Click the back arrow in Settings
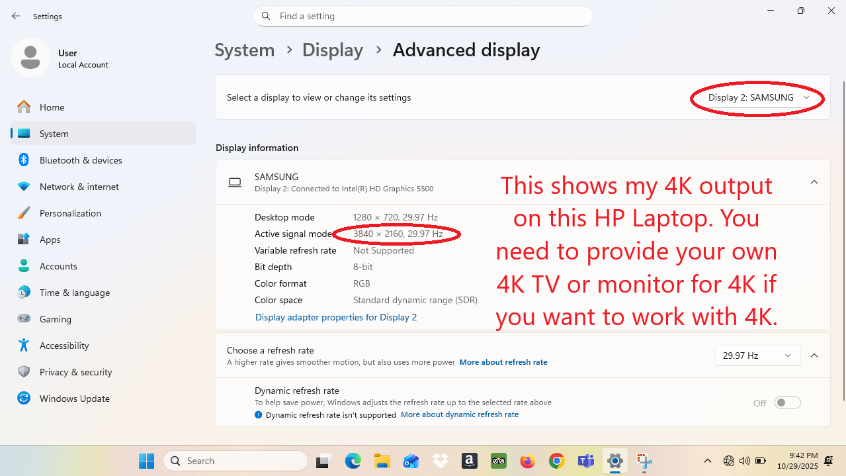This screenshot has height=476, width=846. coord(16,16)
